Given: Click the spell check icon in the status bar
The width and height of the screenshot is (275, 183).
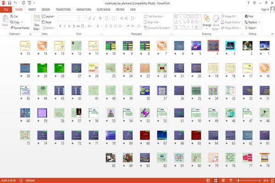Looking at the screenshot, I should point(21,180).
